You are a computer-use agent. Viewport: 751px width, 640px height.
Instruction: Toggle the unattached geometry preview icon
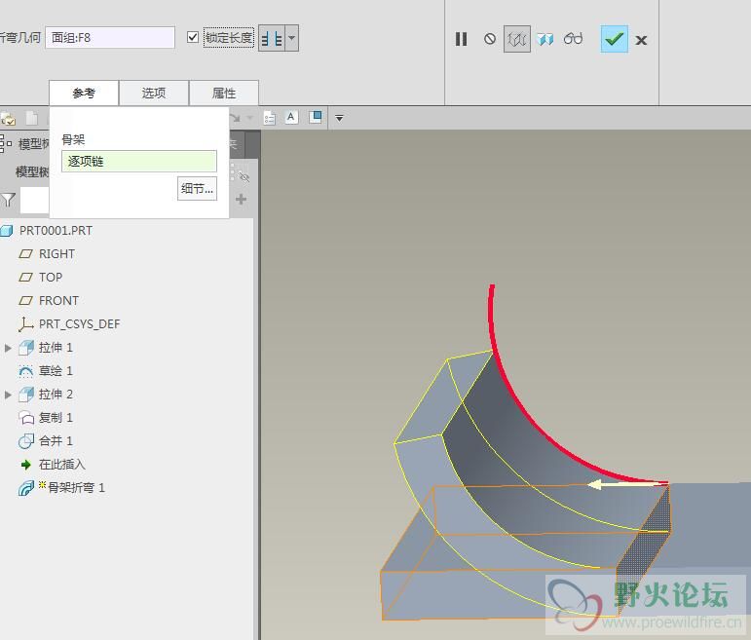point(517,39)
